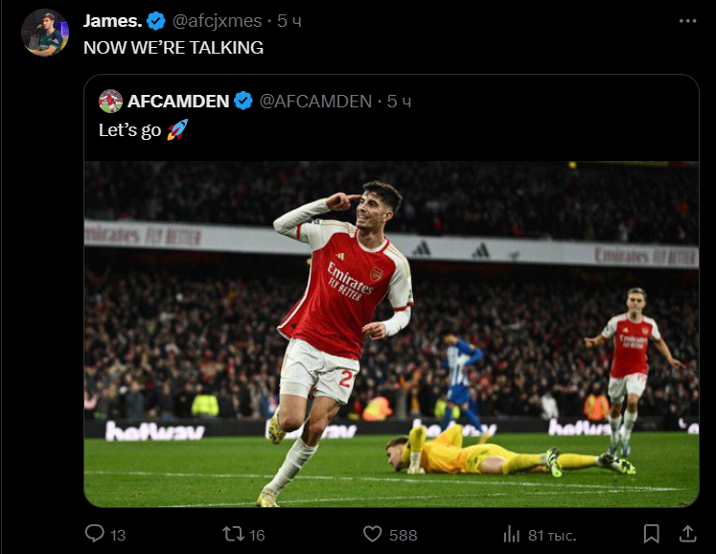Viewport: 716px width, 554px height.
Task: Click James. blue verified badge
Action: (x=156, y=20)
